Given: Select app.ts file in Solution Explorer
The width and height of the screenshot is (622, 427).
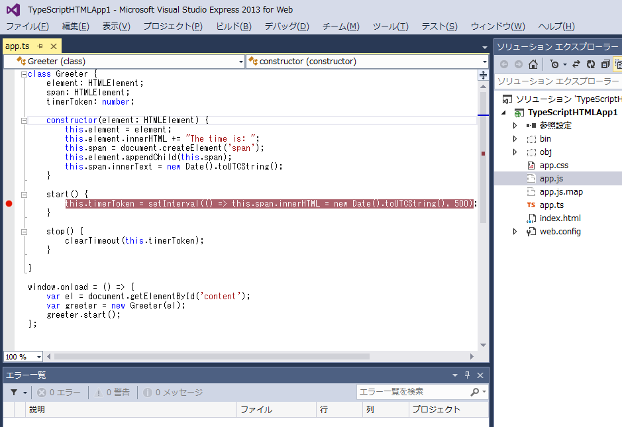Looking at the screenshot, I should [551, 205].
